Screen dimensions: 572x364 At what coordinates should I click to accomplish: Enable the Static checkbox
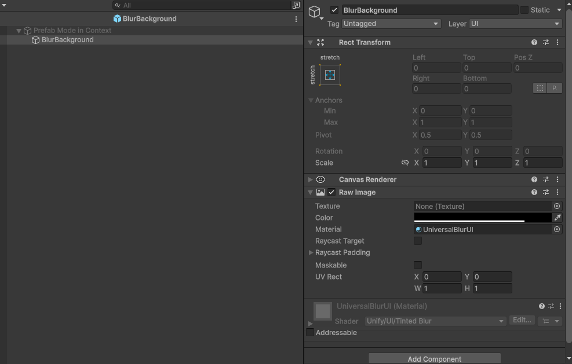click(x=524, y=10)
